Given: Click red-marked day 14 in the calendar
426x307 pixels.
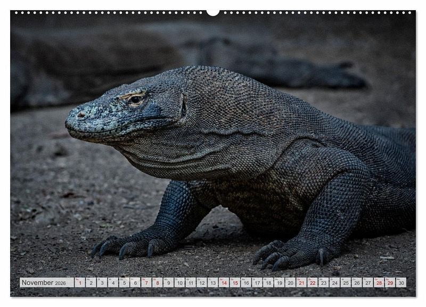Looking at the screenshot, I should point(224,283).
